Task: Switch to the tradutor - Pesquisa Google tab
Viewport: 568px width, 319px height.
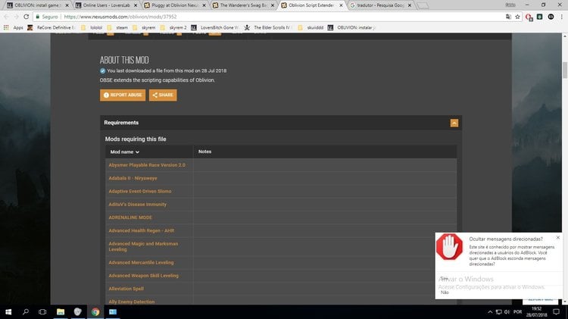Action: tap(380, 5)
